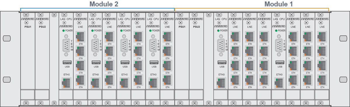350x107 pixels.
Task: Click the Module 1 heading label
Action: click(279, 4)
